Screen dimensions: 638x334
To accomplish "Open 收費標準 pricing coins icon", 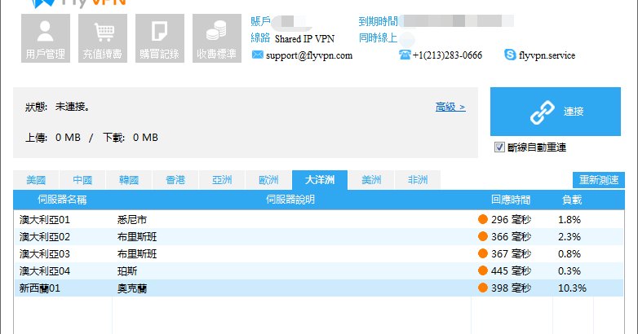I will click(217, 38).
